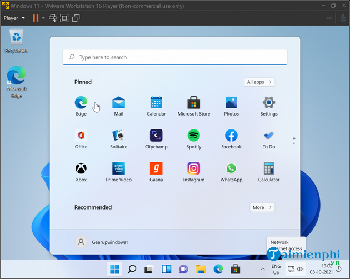Click All apps button
This screenshot has width=350, height=279.
click(259, 82)
